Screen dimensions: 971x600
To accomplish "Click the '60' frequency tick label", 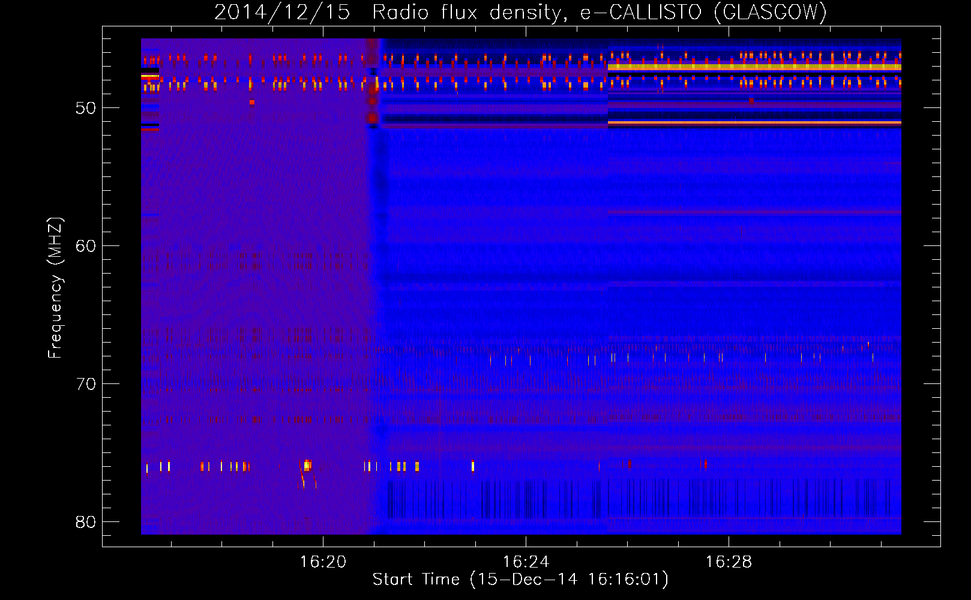I will [86, 246].
